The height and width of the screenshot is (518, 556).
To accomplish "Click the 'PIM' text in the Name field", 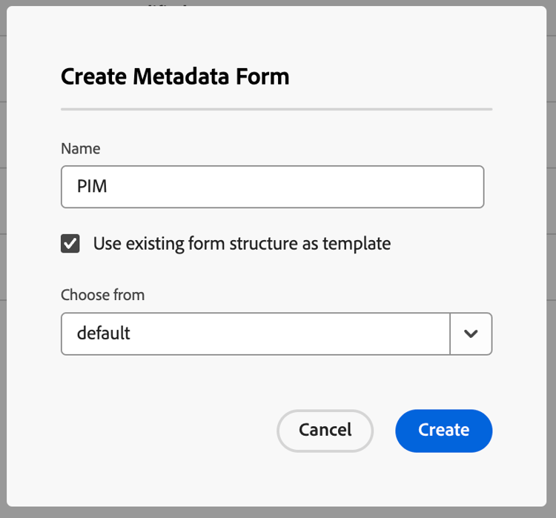I will pyautogui.click(x=93, y=186).
